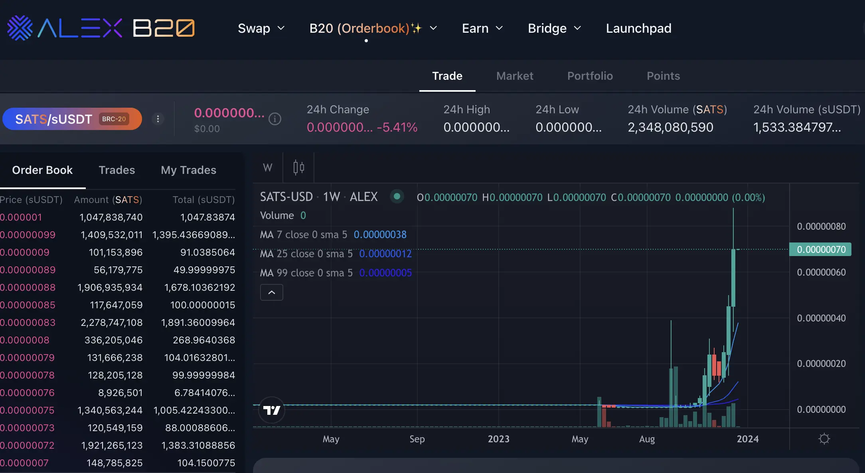Screen dimensions: 865x473
Task: Click the price info circle icon
Action: coord(275,119)
